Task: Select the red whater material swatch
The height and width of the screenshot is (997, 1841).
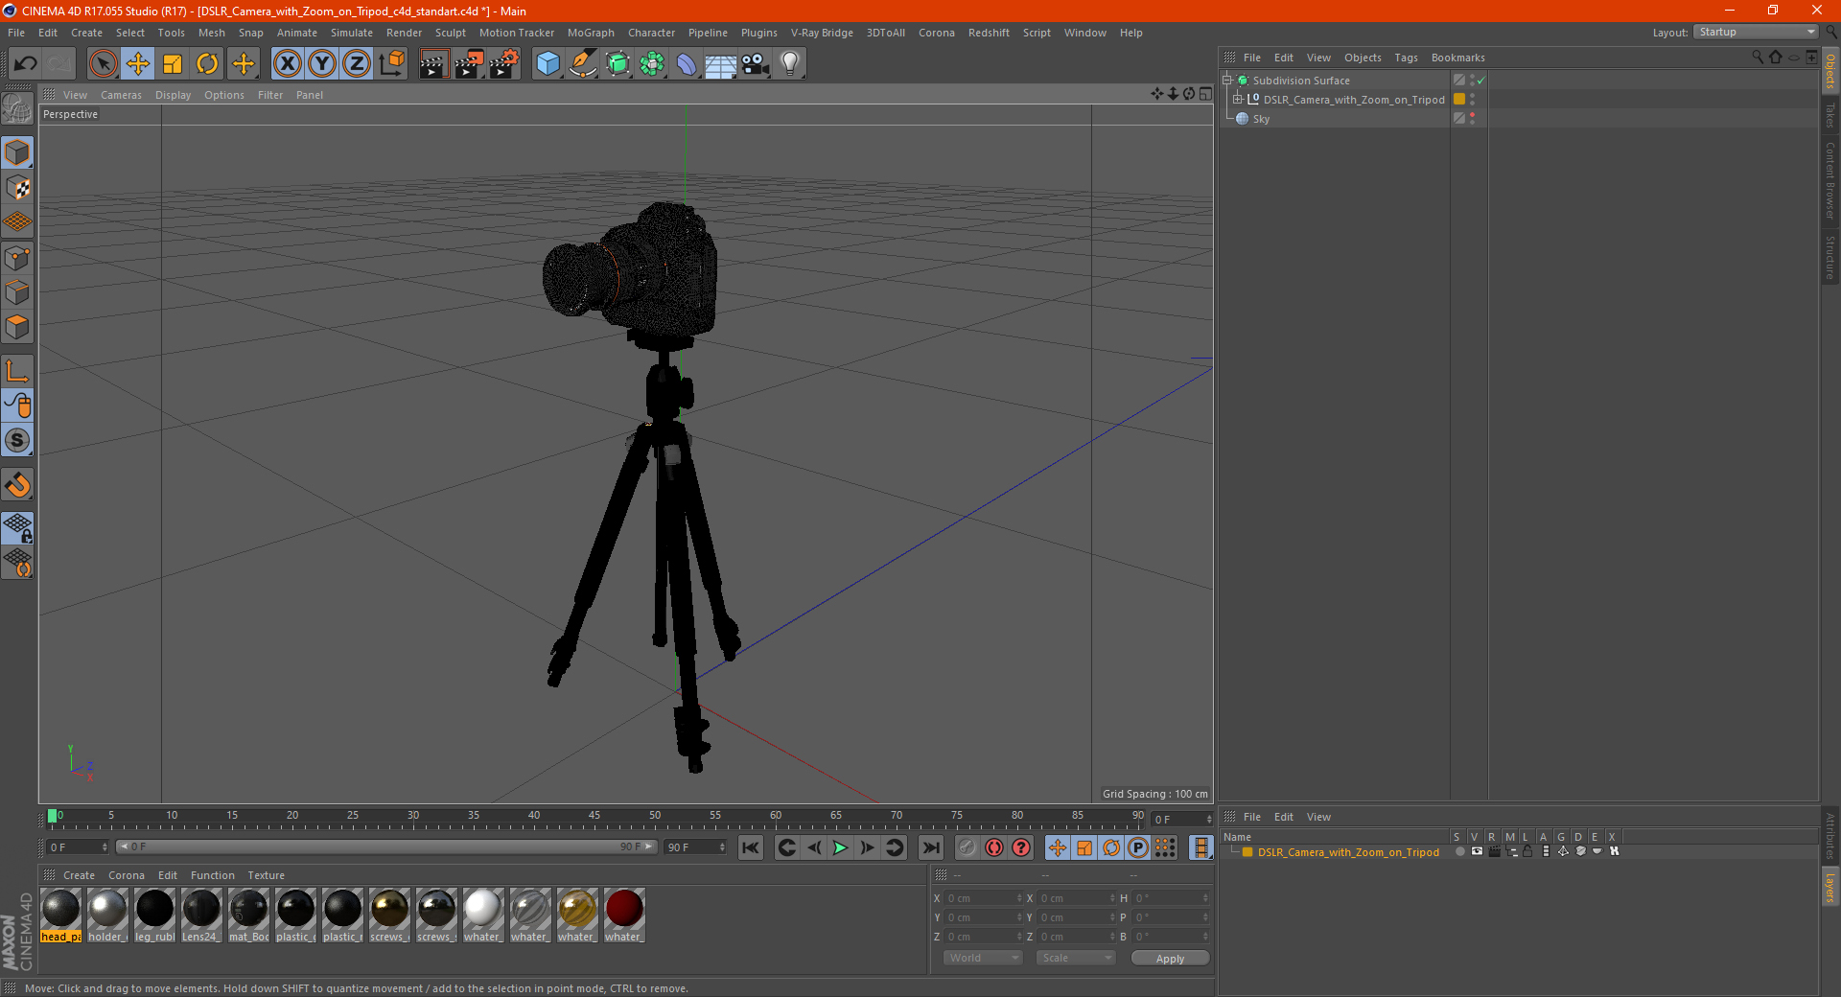Action: point(624,916)
